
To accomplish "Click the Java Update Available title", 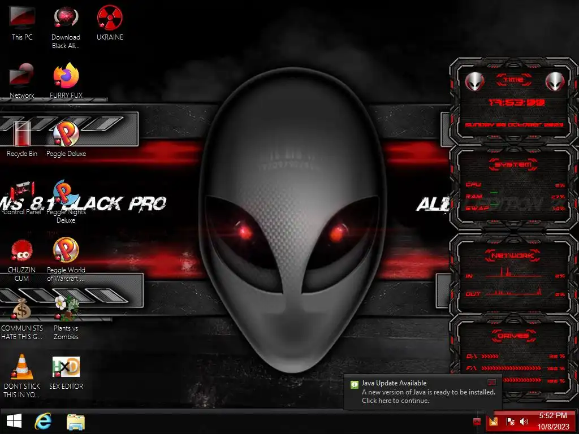I will pyautogui.click(x=394, y=383).
